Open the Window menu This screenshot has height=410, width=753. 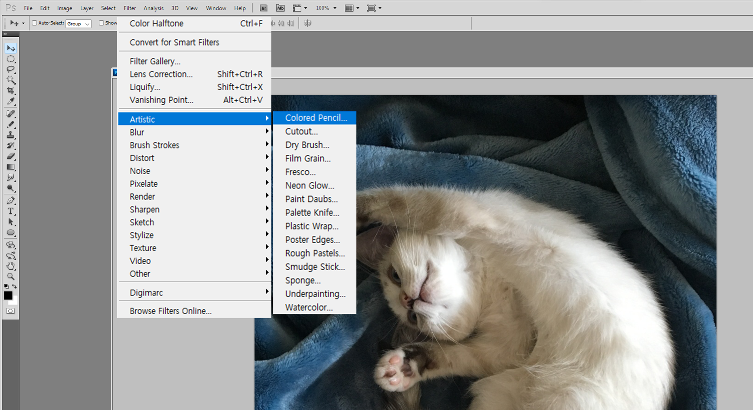(216, 8)
